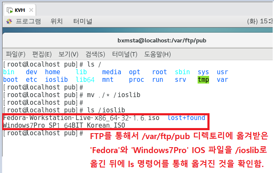Click the 'ls /' command text
Viewport: 274px width, 173px height.
pyautogui.click(x=94, y=64)
